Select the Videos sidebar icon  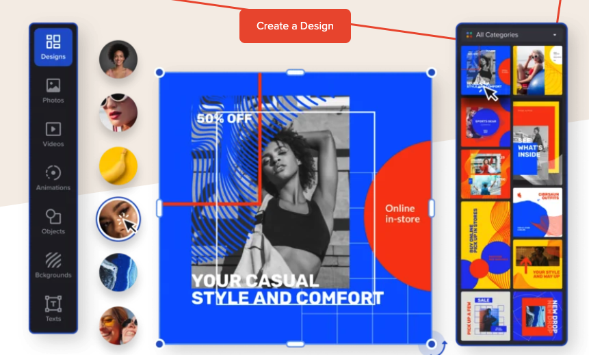click(x=53, y=134)
